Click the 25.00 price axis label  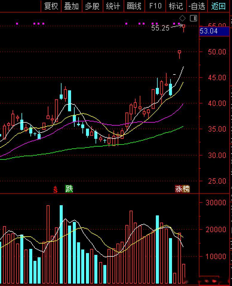point(217,181)
